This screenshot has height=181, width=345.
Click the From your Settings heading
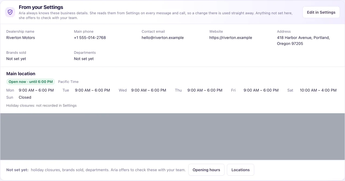point(41,7)
